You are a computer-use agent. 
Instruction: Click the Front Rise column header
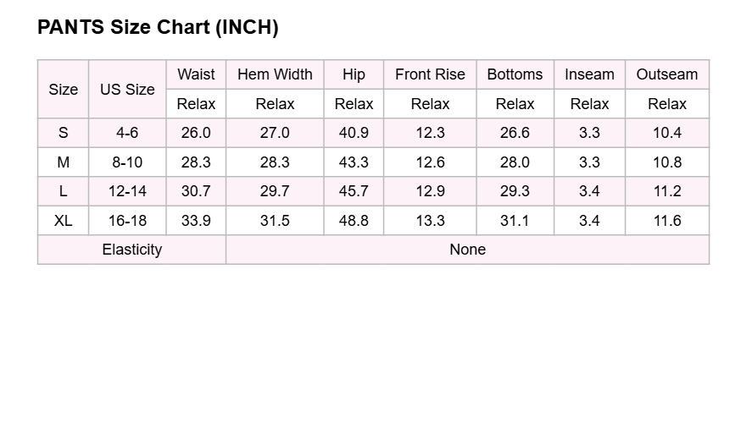click(x=430, y=74)
